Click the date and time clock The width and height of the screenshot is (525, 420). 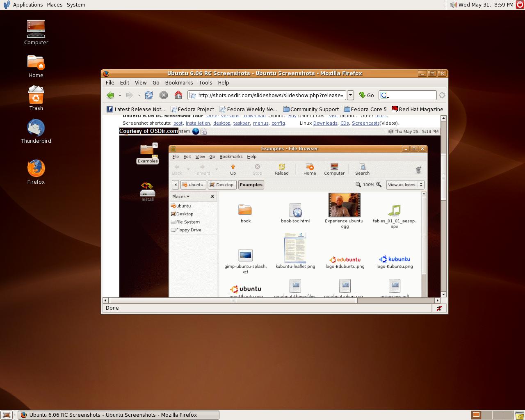click(486, 5)
